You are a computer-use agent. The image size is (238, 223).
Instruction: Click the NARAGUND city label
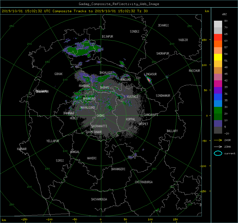pyautogui.click(x=89, y=99)
